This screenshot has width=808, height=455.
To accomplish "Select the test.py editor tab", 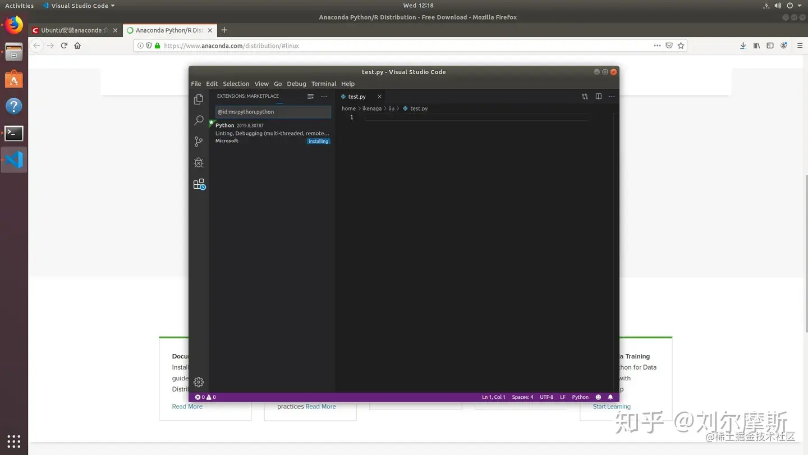I will (361, 97).
